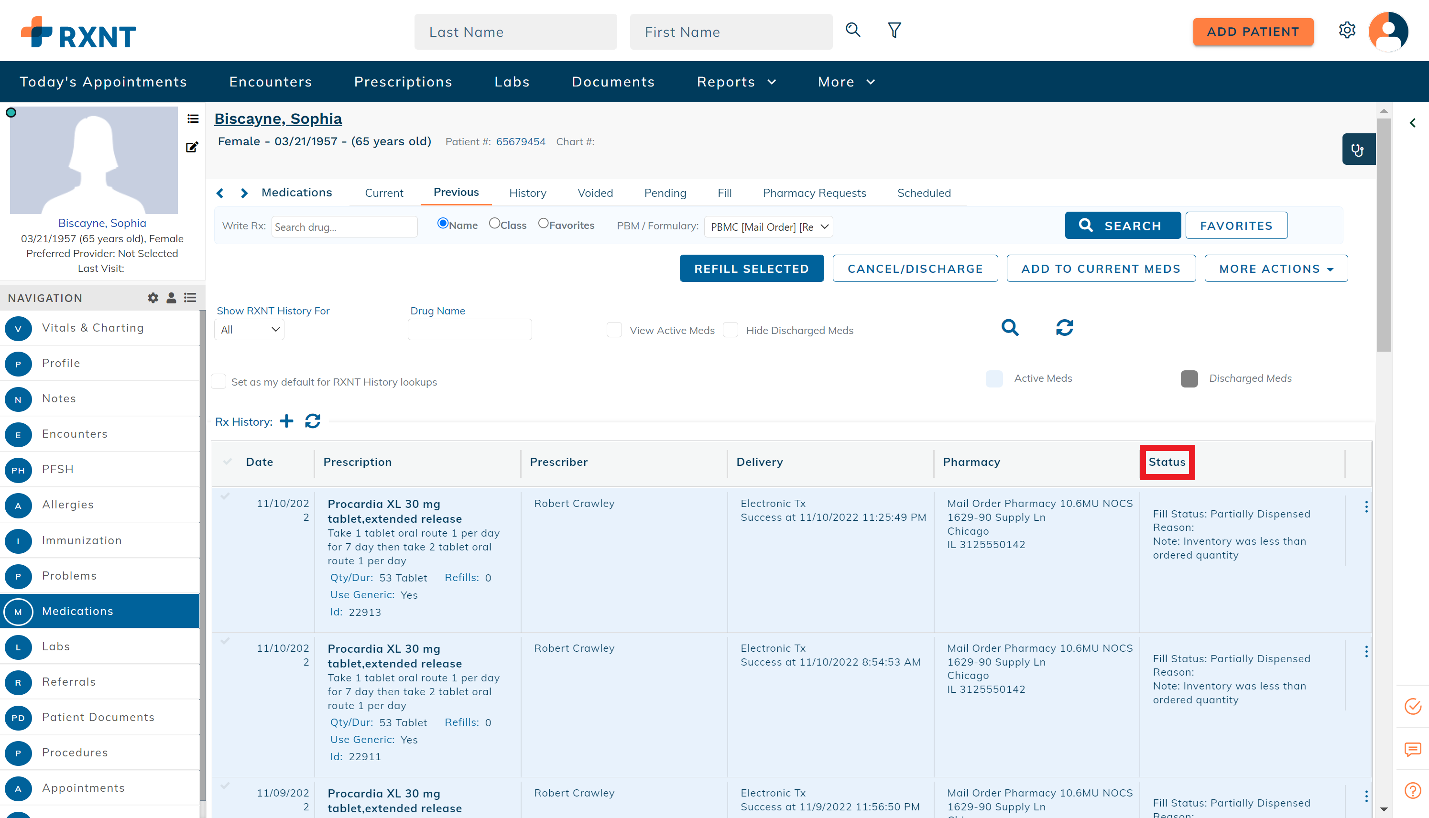
Task: Click the navigation settings gear icon
Action: coord(153,298)
